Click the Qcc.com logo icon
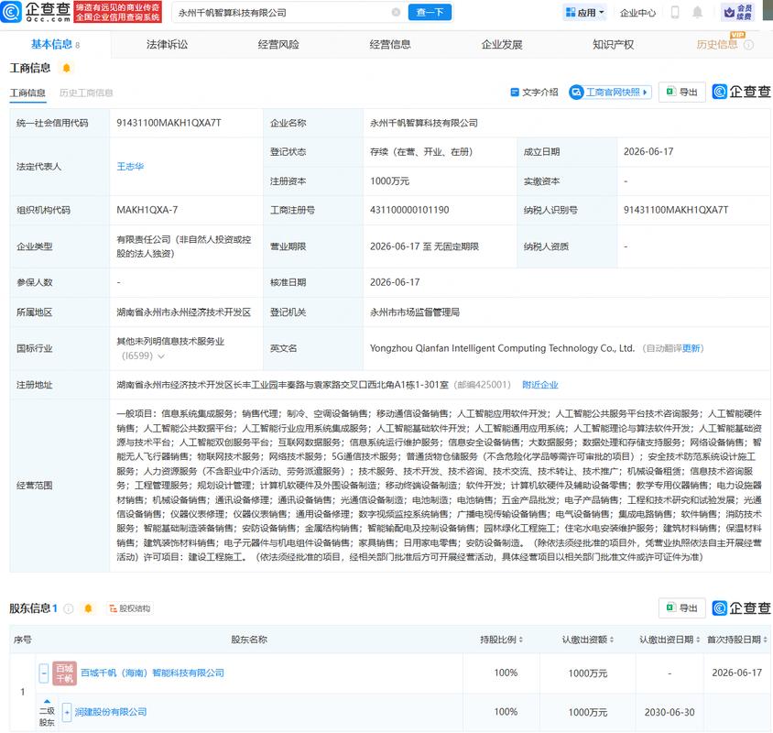The image size is (773, 733). click(x=11, y=12)
